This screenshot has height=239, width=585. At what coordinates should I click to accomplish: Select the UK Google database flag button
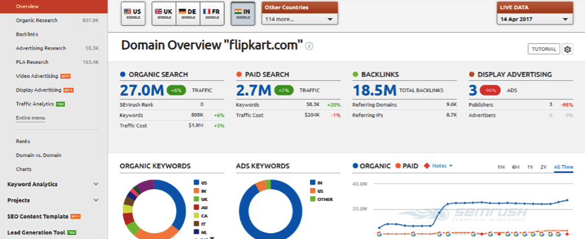(x=164, y=14)
